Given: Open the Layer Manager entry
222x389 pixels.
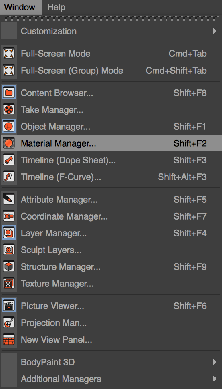Looking at the screenshot, I should pos(111,233).
